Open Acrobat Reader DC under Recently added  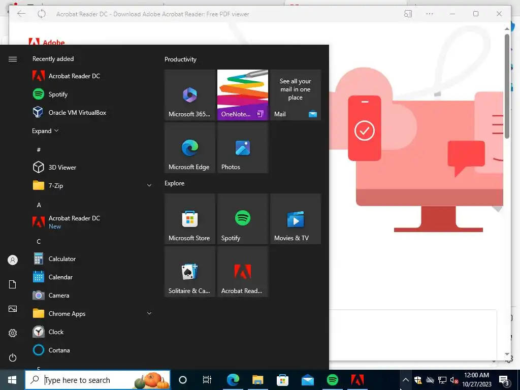tap(92, 76)
